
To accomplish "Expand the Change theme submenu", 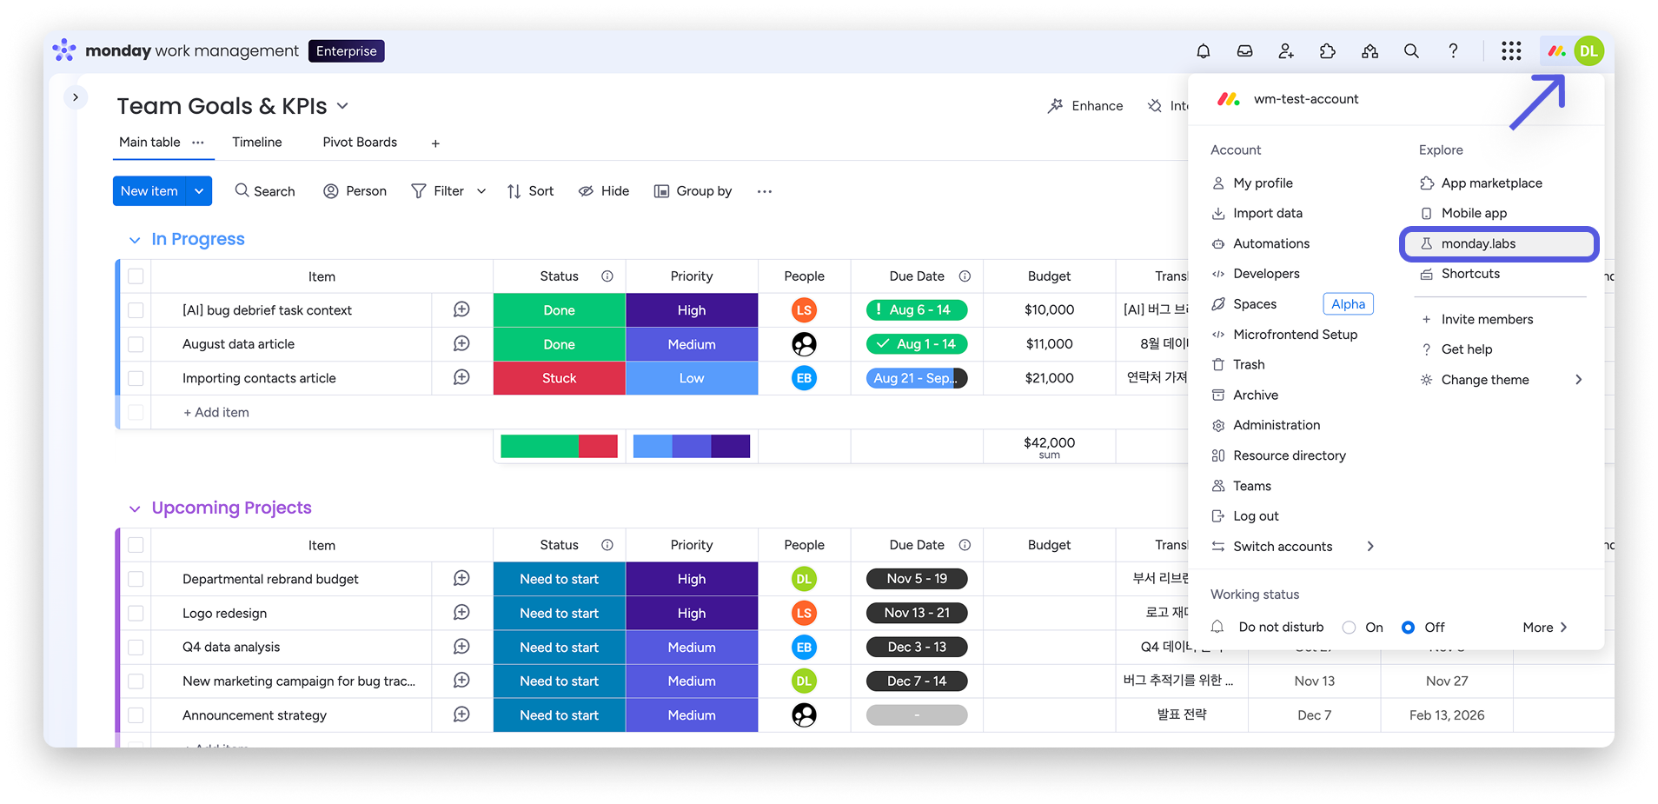I will [1578, 380].
